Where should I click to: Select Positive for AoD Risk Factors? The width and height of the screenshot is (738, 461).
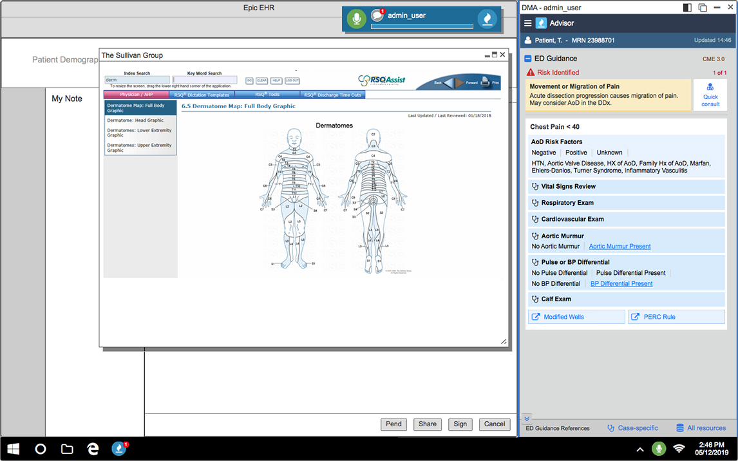click(x=576, y=153)
